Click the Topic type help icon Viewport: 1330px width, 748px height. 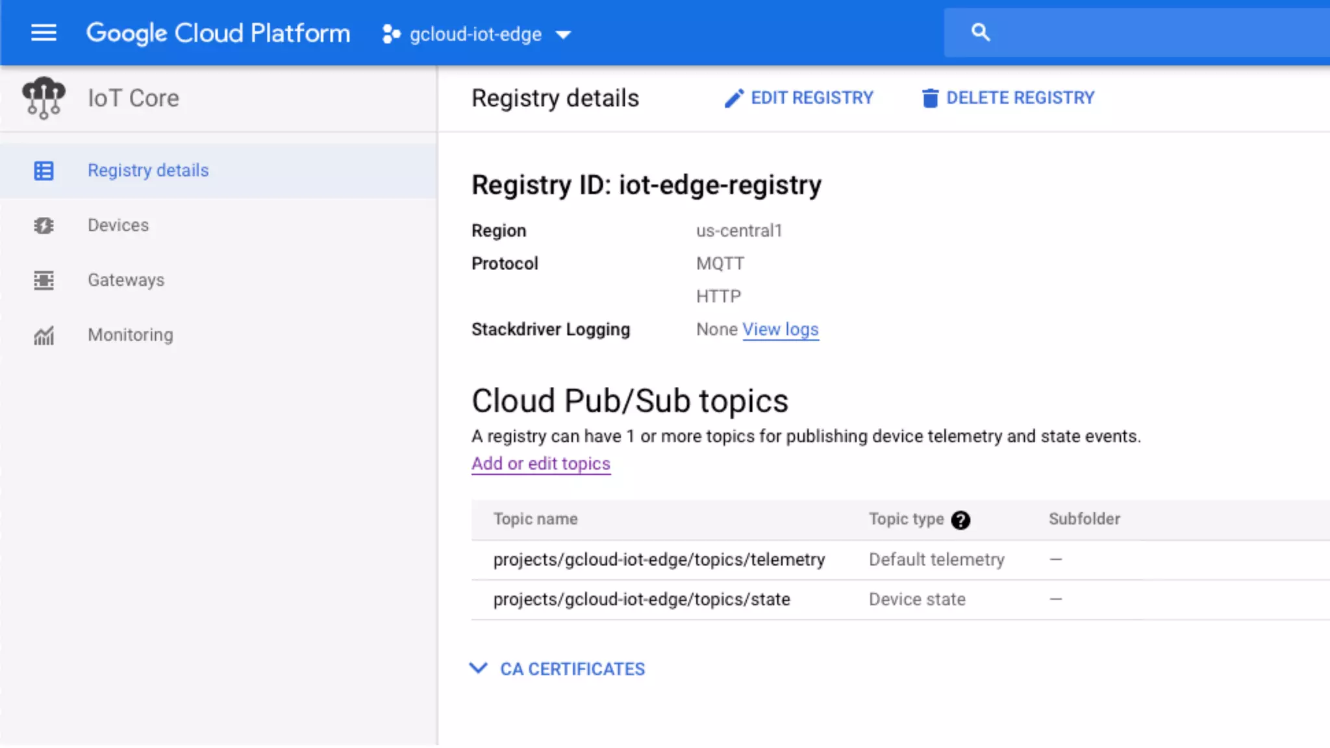click(x=960, y=520)
